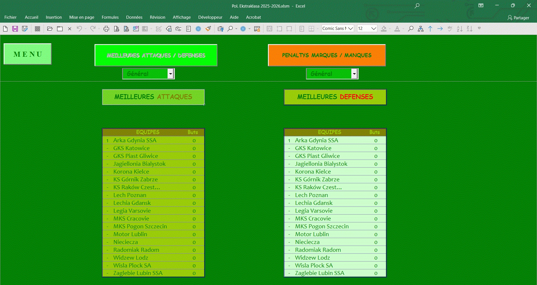This screenshot has width=537, height=285.
Task: Click the Undo arrow icon
Action: (79, 29)
